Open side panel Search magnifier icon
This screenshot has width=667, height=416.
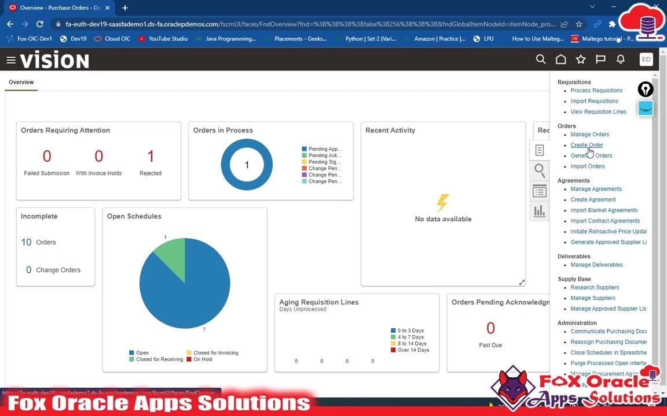pyautogui.click(x=540, y=170)
